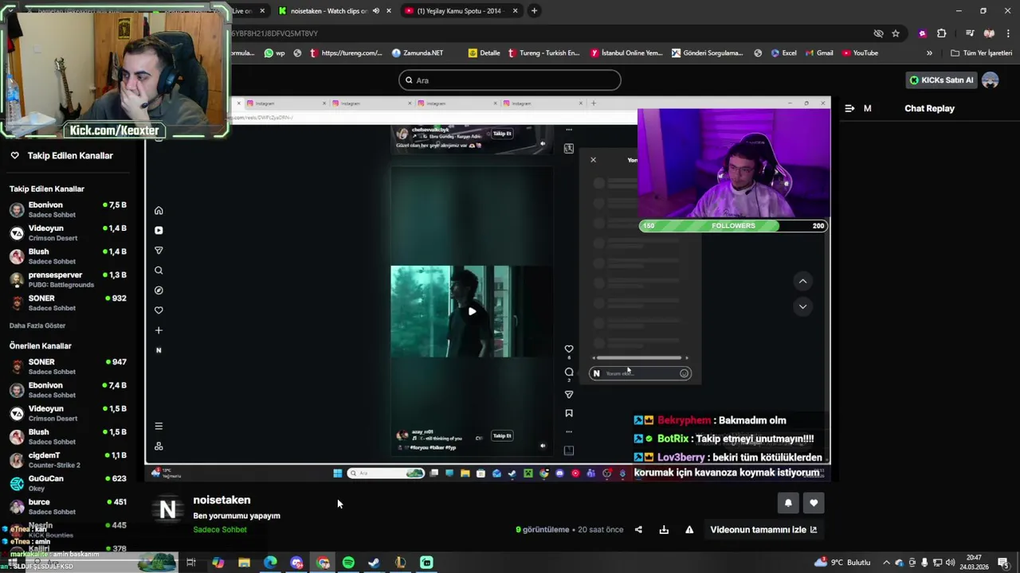Open the YouTube bookmark
This screenshot has width=1020, height=573.
click(859, 53)
